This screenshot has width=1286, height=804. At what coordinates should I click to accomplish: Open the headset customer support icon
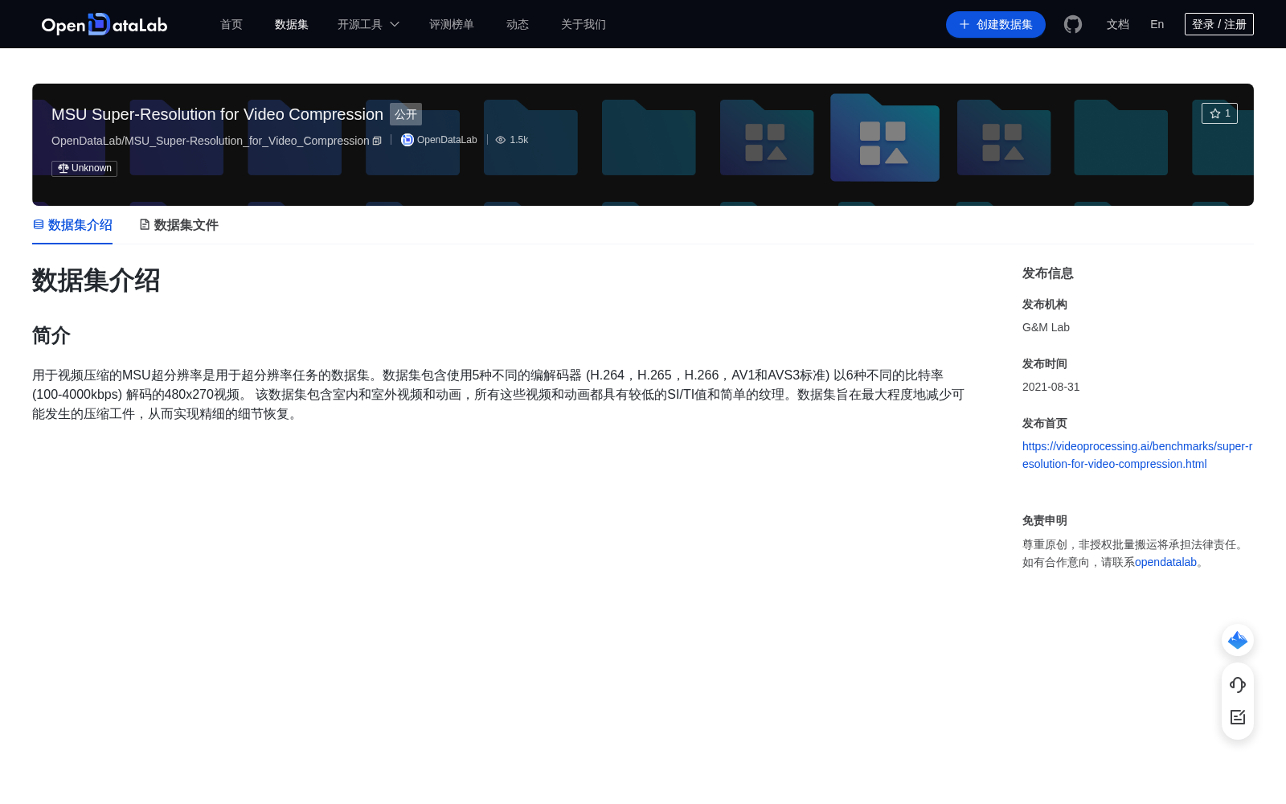click(1238, 685)
